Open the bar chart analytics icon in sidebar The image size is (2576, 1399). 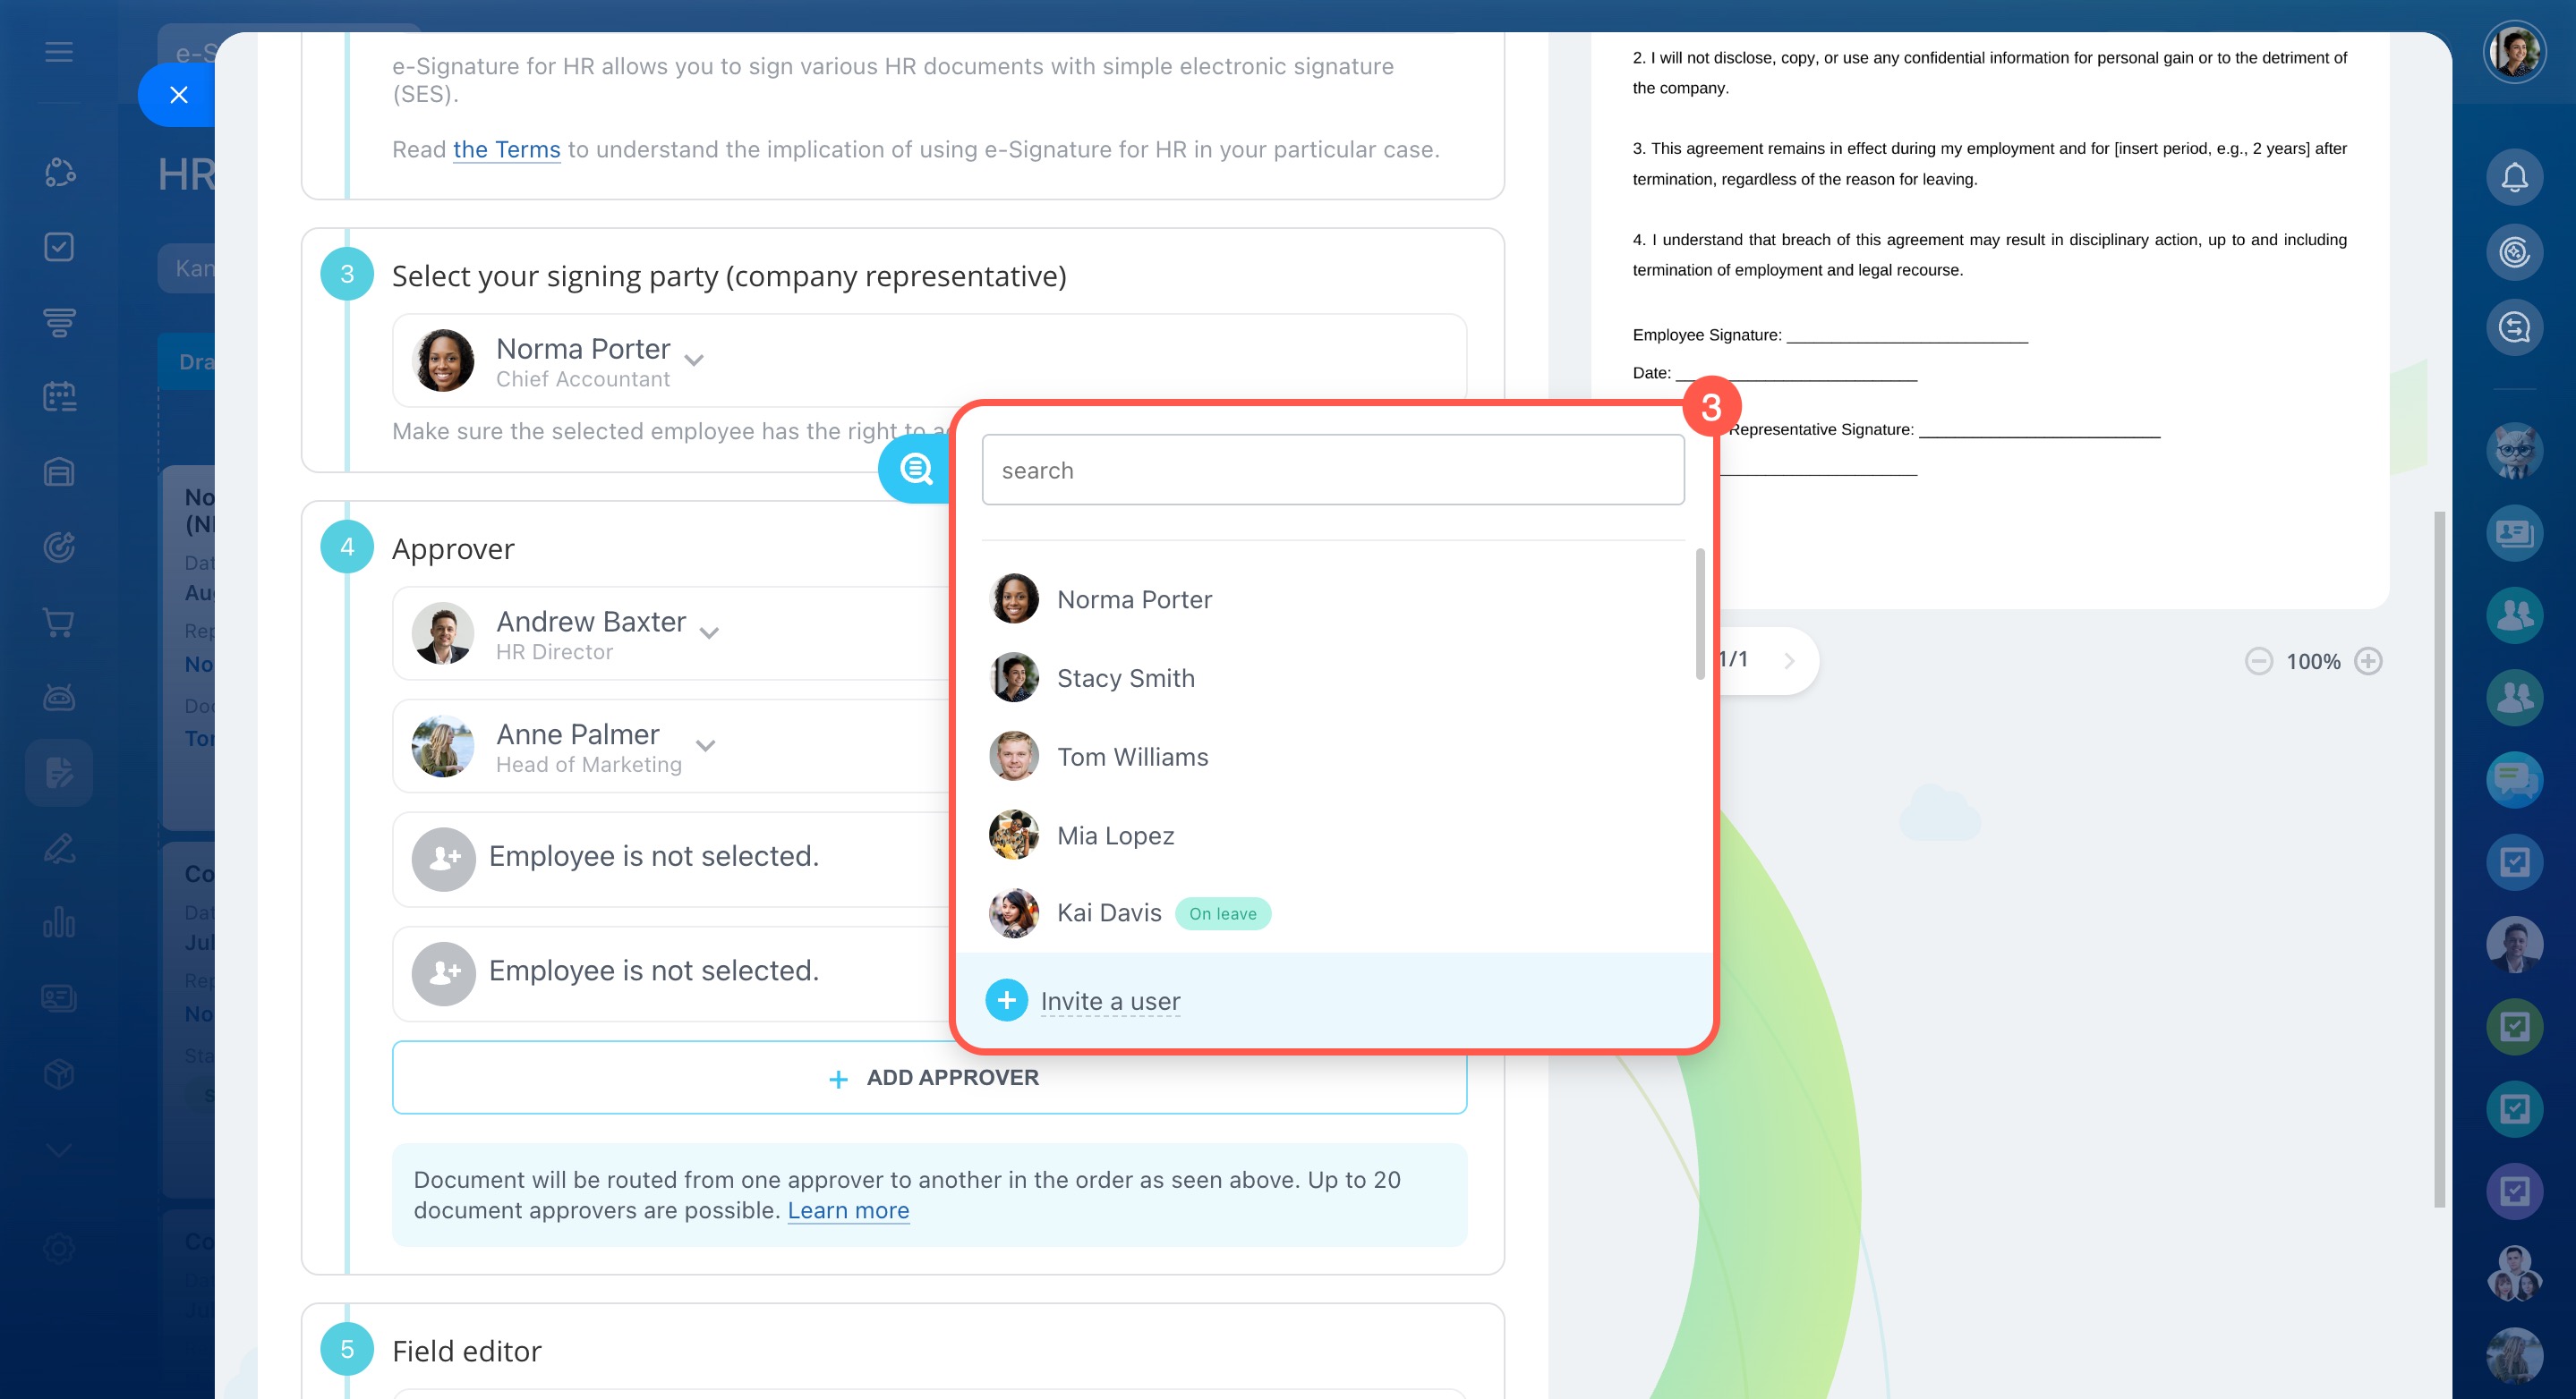[x=59, y=922]
